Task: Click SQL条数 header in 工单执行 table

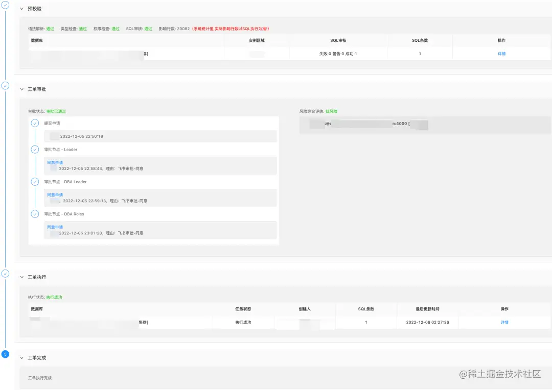Action: (x=366, y=309)
